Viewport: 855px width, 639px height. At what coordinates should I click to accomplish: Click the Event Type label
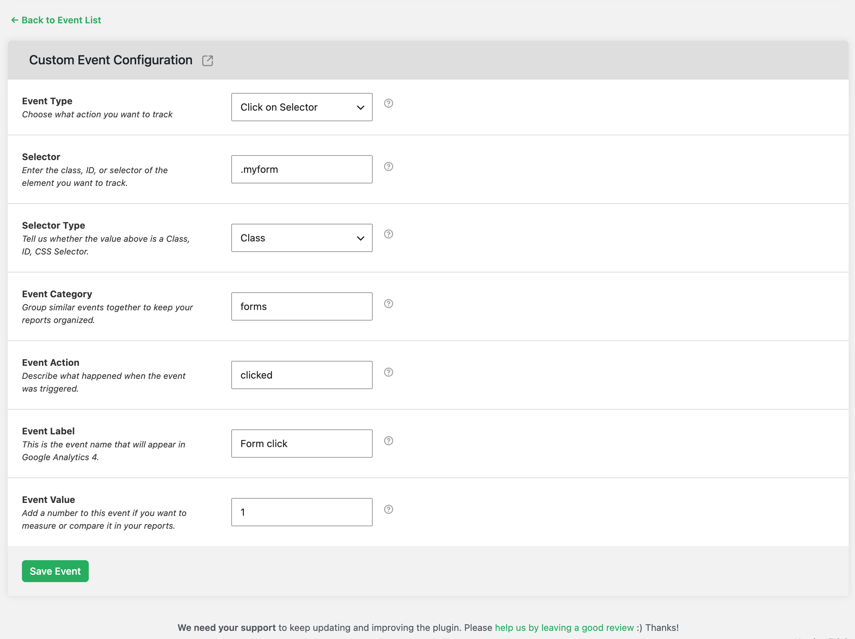(47, 101)
